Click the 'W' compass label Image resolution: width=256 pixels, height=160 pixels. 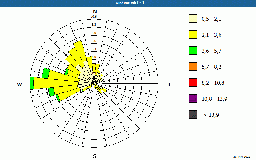(20, 84)
